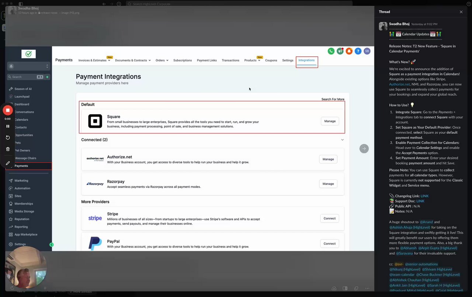Image resolution: width=472 pixels, height=297 pixels.
Task: Click the sidebar Search field
Action: pyautogui.click(x=25, y=77)
